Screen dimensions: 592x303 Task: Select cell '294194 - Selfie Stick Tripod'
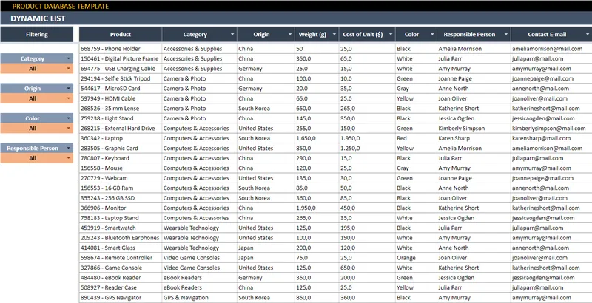click(x=121, y=78)
